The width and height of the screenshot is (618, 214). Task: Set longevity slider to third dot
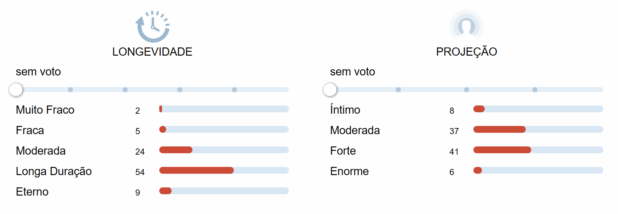[180, 90]
